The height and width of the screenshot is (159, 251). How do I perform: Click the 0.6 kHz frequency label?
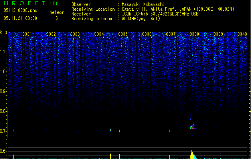[3, 151]
